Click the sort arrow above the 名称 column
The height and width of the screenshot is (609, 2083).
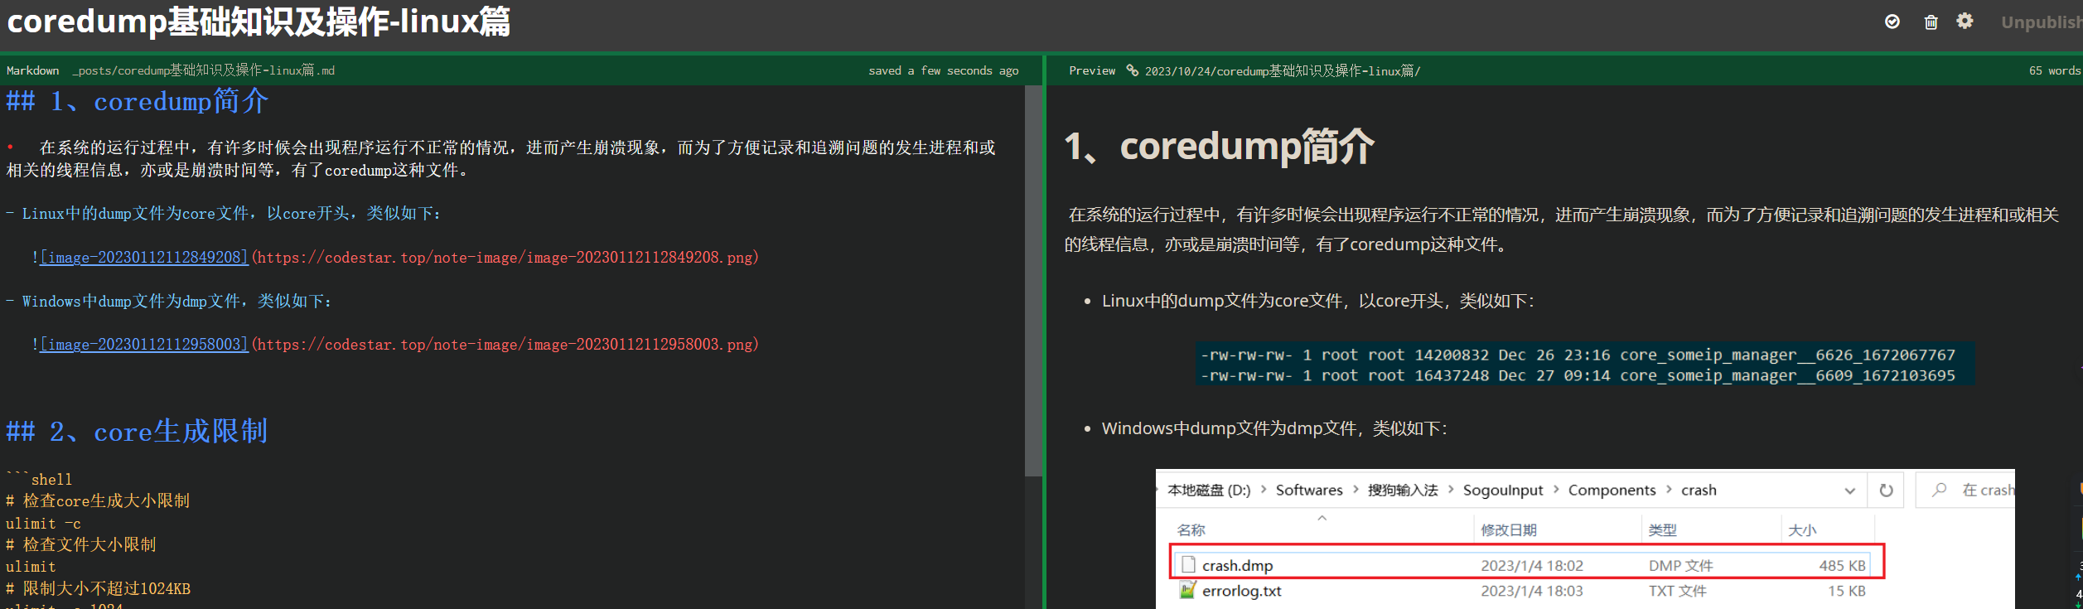tap(1322, 518)
